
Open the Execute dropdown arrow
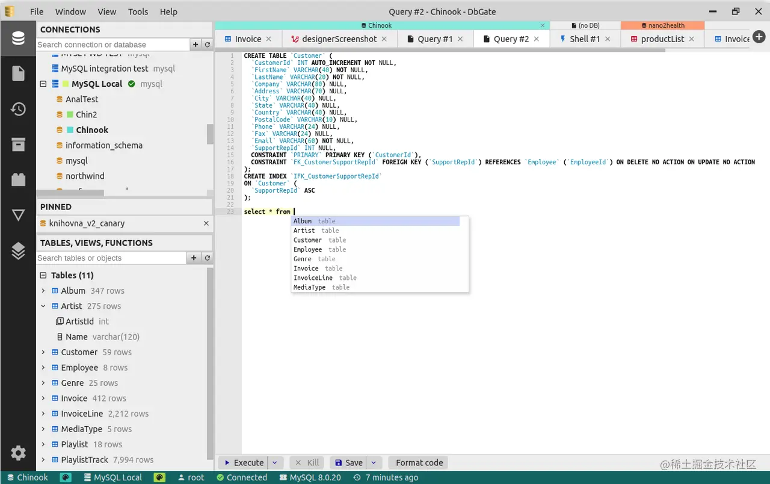point(274,463)
